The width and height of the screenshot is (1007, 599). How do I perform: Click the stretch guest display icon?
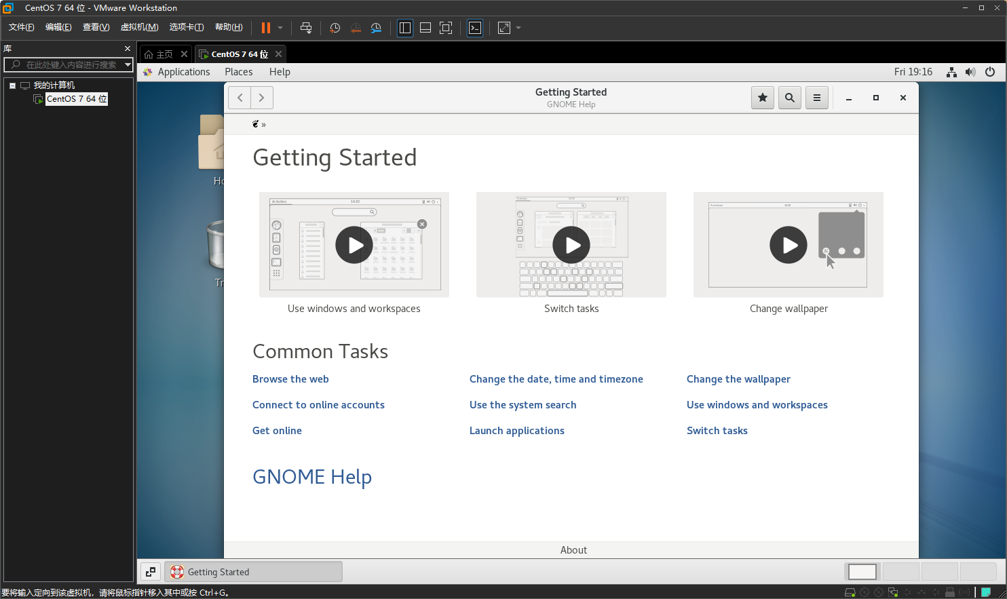pos(504,28)
